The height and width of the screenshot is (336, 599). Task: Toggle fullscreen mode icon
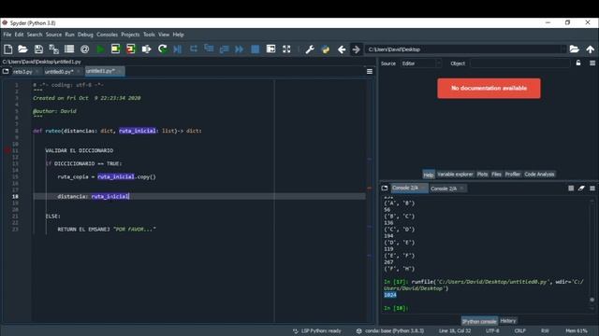click(x=286, y=49)
